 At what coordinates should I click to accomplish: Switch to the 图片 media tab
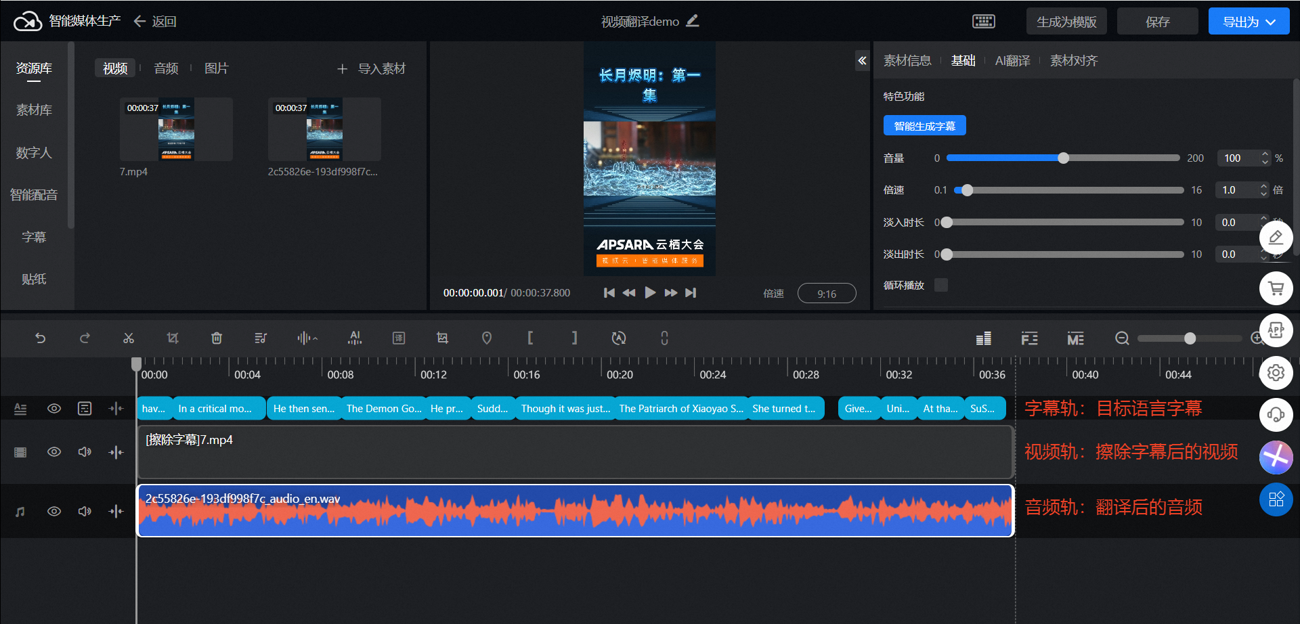[217, 68]
